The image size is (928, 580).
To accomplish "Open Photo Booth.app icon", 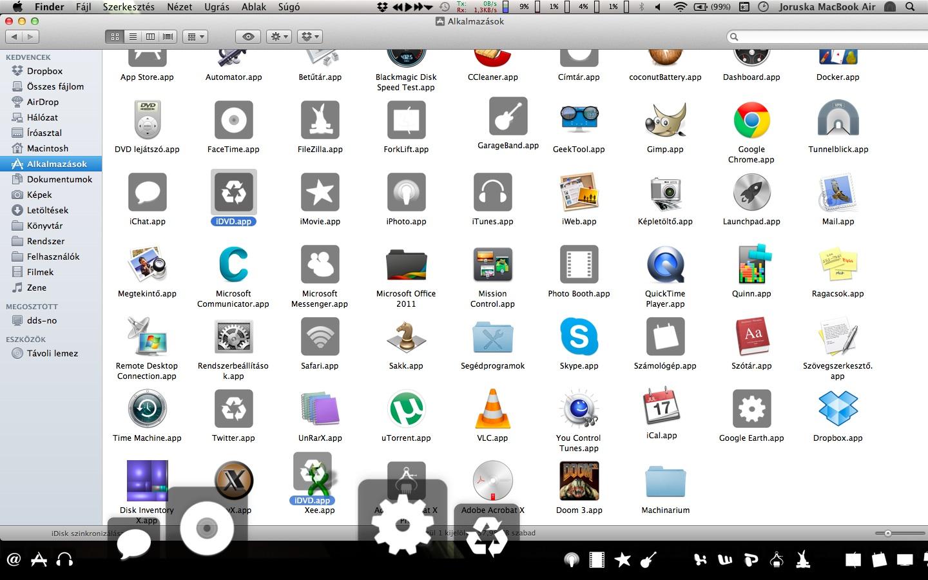I will tap(579, 264).
